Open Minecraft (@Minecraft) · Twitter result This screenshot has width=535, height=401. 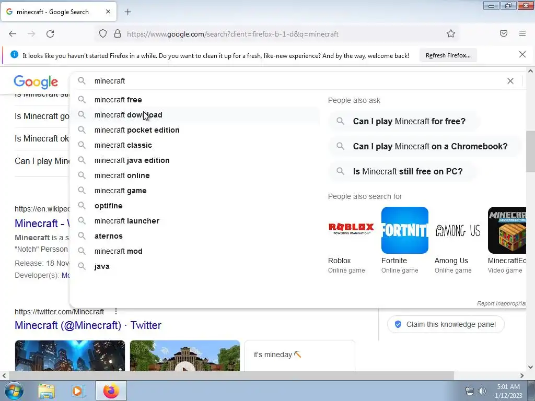(88, 325)
